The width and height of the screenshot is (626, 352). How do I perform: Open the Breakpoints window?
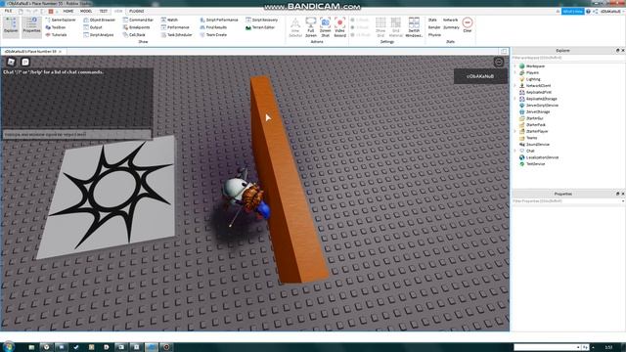[136, 27]
